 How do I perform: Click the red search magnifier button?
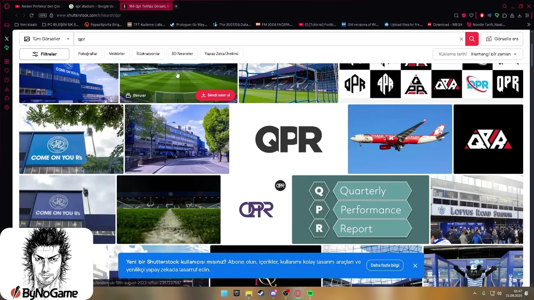(472, 39)
